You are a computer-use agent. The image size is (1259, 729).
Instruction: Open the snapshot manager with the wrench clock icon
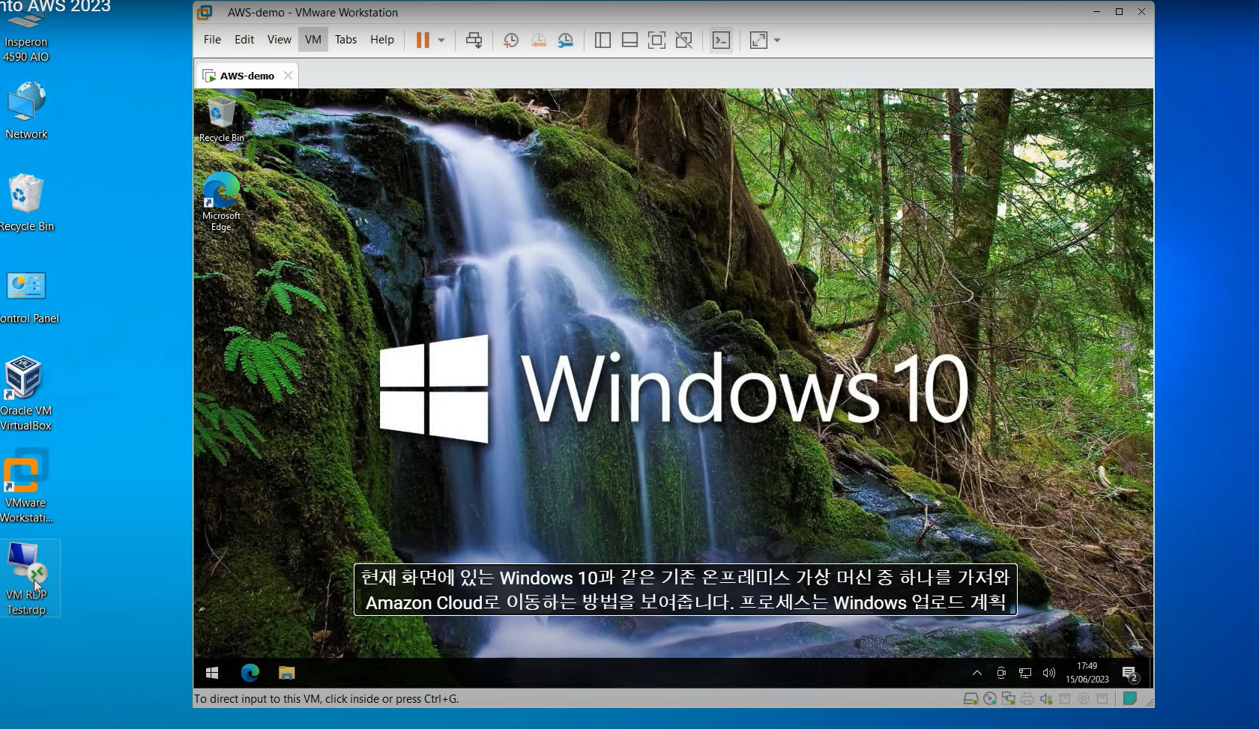[x=566, y=40]
